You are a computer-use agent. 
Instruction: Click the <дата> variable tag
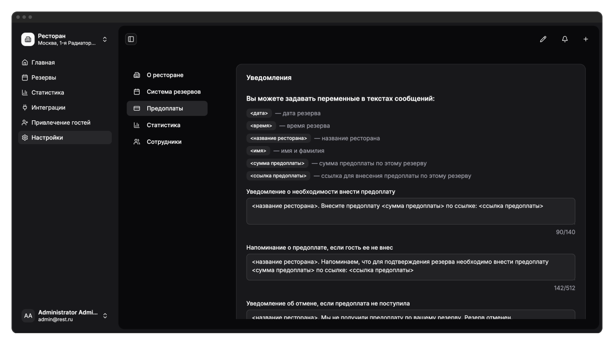point(259,114)
